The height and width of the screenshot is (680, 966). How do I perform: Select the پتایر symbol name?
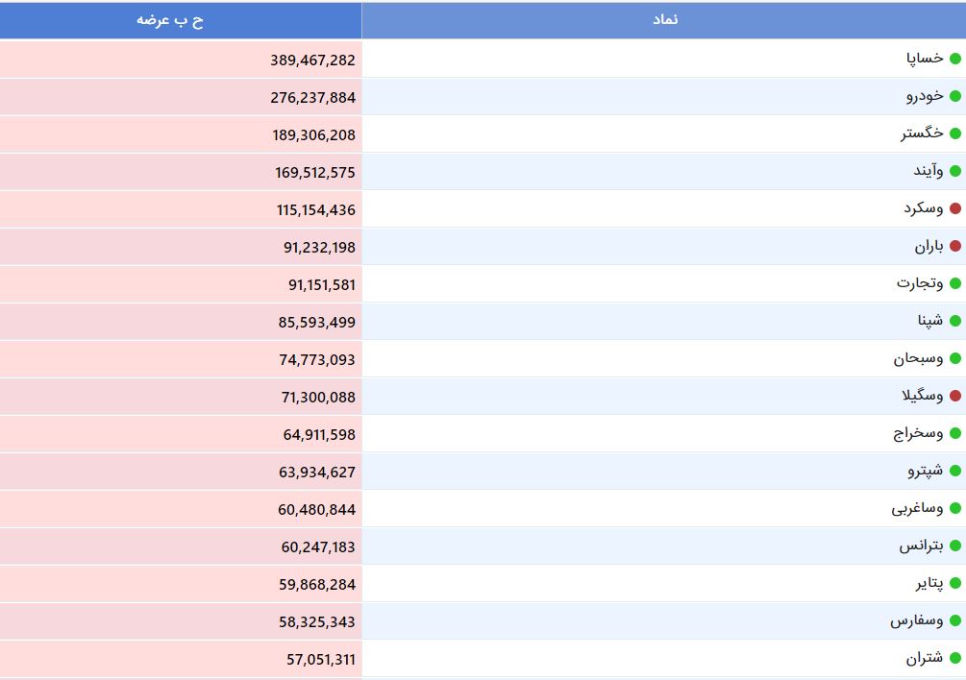pyautogui.click(x=929, y=583)
